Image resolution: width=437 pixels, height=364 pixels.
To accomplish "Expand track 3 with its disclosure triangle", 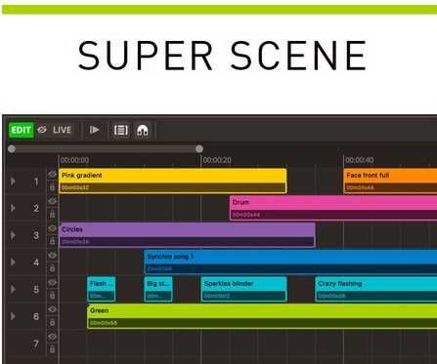I will [13, 235].
